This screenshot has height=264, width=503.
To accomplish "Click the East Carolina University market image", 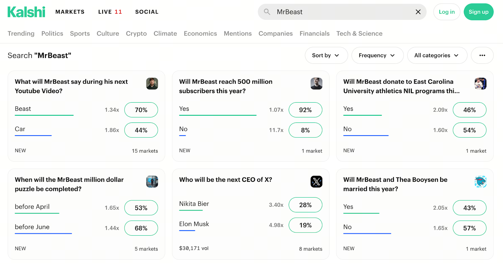I will click(x=480, y=84).
